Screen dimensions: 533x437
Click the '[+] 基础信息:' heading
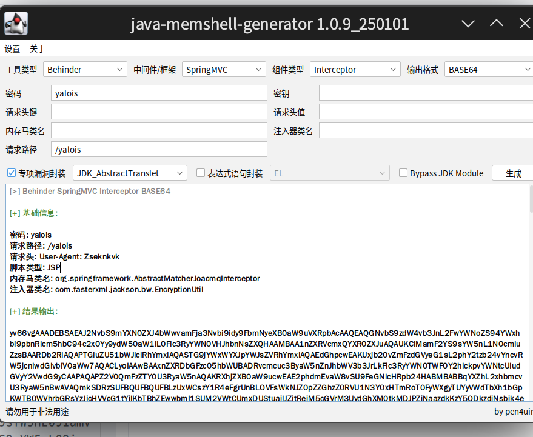(x=33, y=213)
